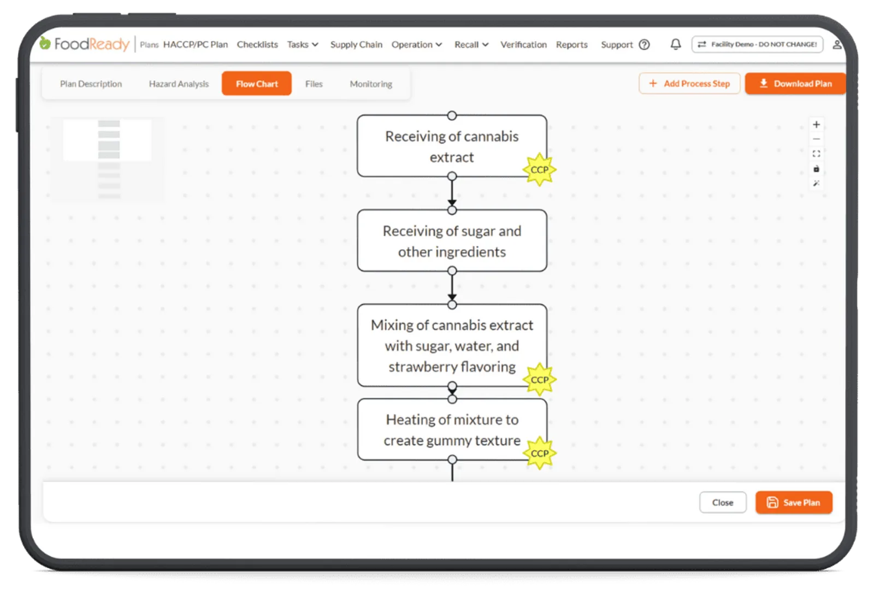The height and width of the screenshot is (600, 874).
Task: Click top connector of Receiving of cannabis extract
Action: pos(452,115)
